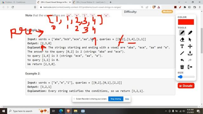
Task: Open the notification center icon
Action: (198, 111)
